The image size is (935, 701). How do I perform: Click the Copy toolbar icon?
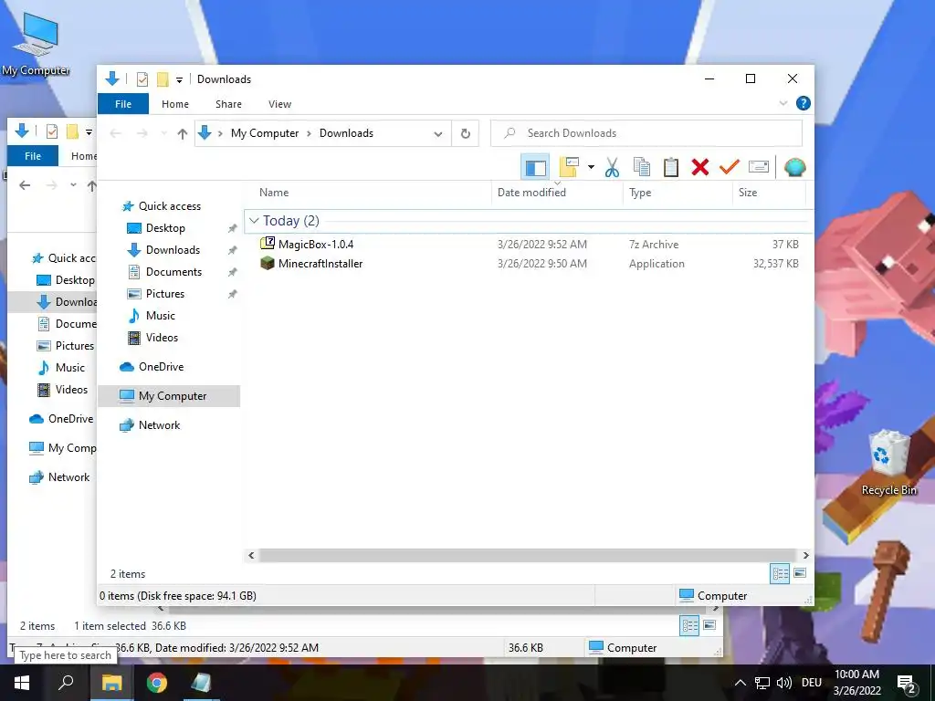(642, 168)
